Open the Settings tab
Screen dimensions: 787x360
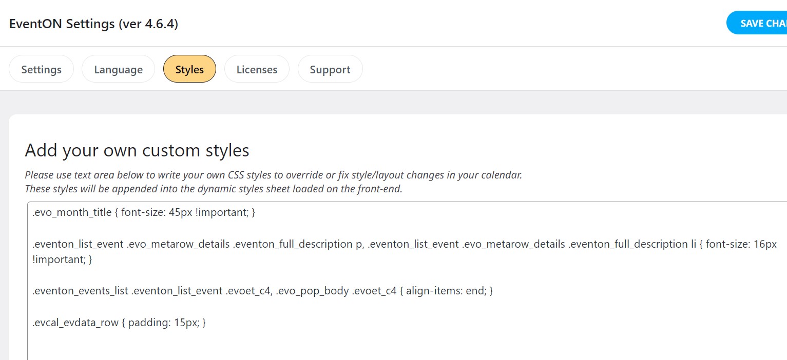41,69
